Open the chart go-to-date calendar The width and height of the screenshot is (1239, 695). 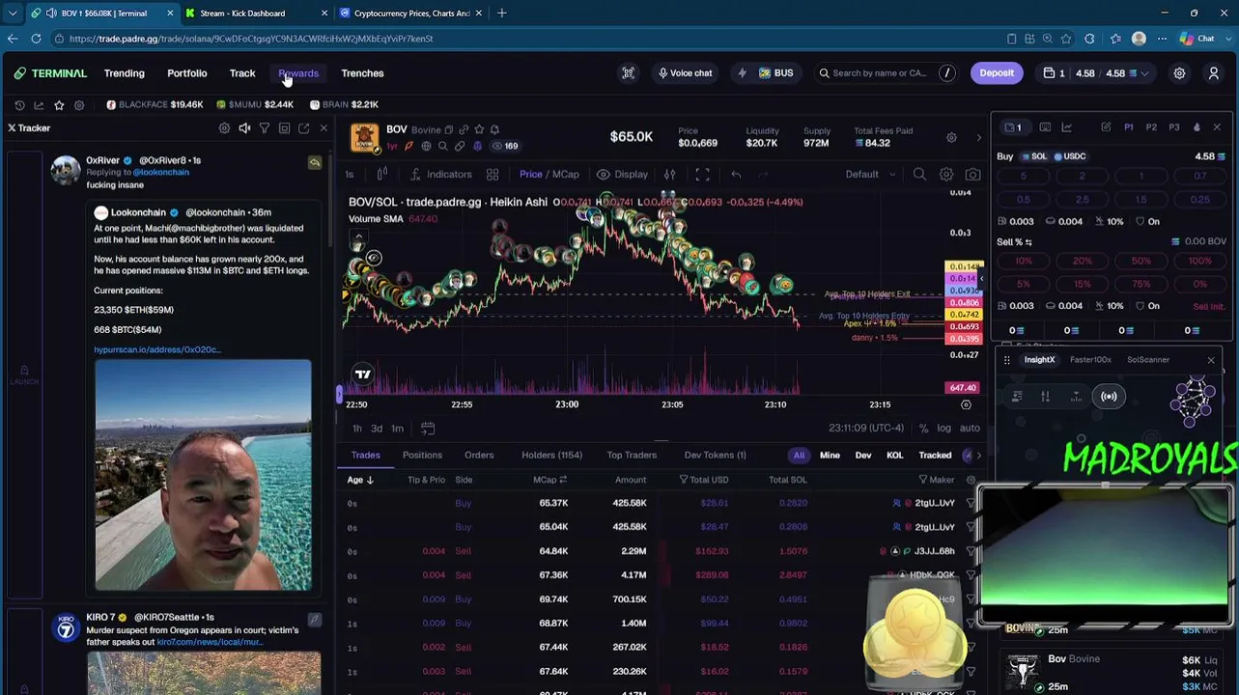coord(428,429)
